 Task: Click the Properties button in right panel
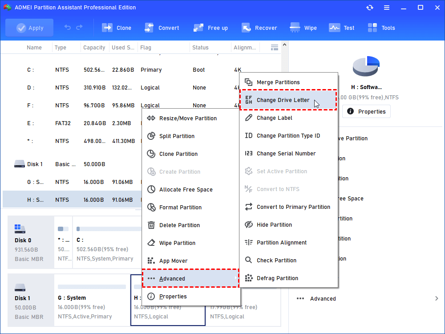click(x=366, y=111)
